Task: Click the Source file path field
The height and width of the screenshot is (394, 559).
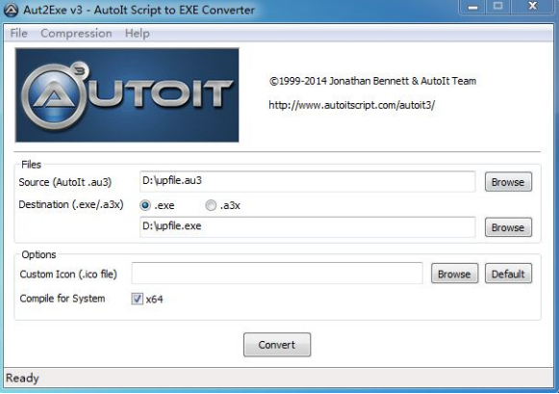Action: click(307, 181)
